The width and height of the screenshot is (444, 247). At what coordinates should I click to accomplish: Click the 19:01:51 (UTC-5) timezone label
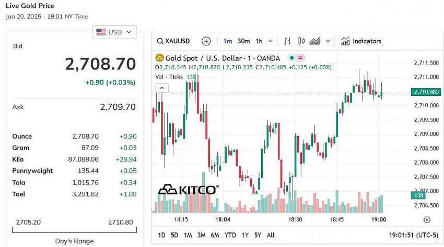click(x=413, y=235)
